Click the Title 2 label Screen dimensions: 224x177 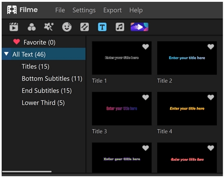tap(165, 81)
